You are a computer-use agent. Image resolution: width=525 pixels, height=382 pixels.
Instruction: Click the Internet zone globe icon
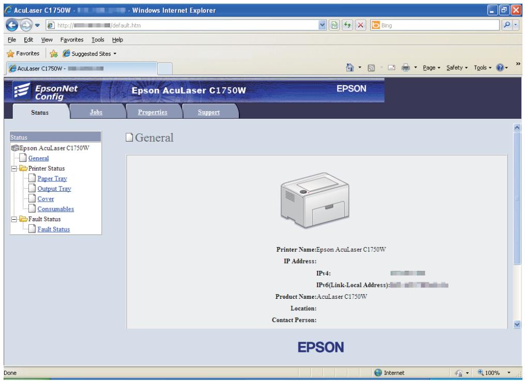(378, 373)
